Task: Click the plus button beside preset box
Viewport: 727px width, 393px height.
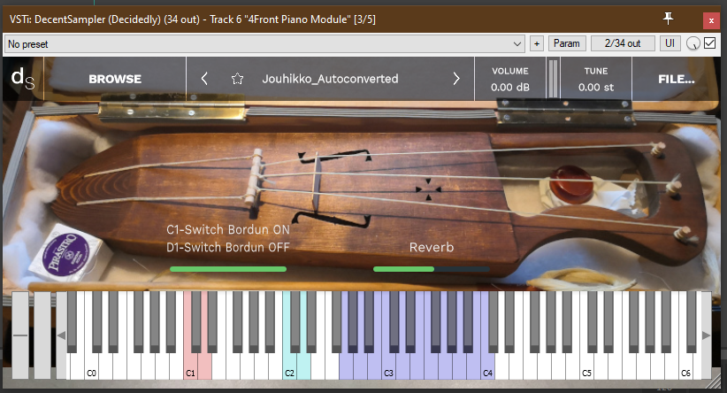Action: pyautogui.click(x=537, y=43)
